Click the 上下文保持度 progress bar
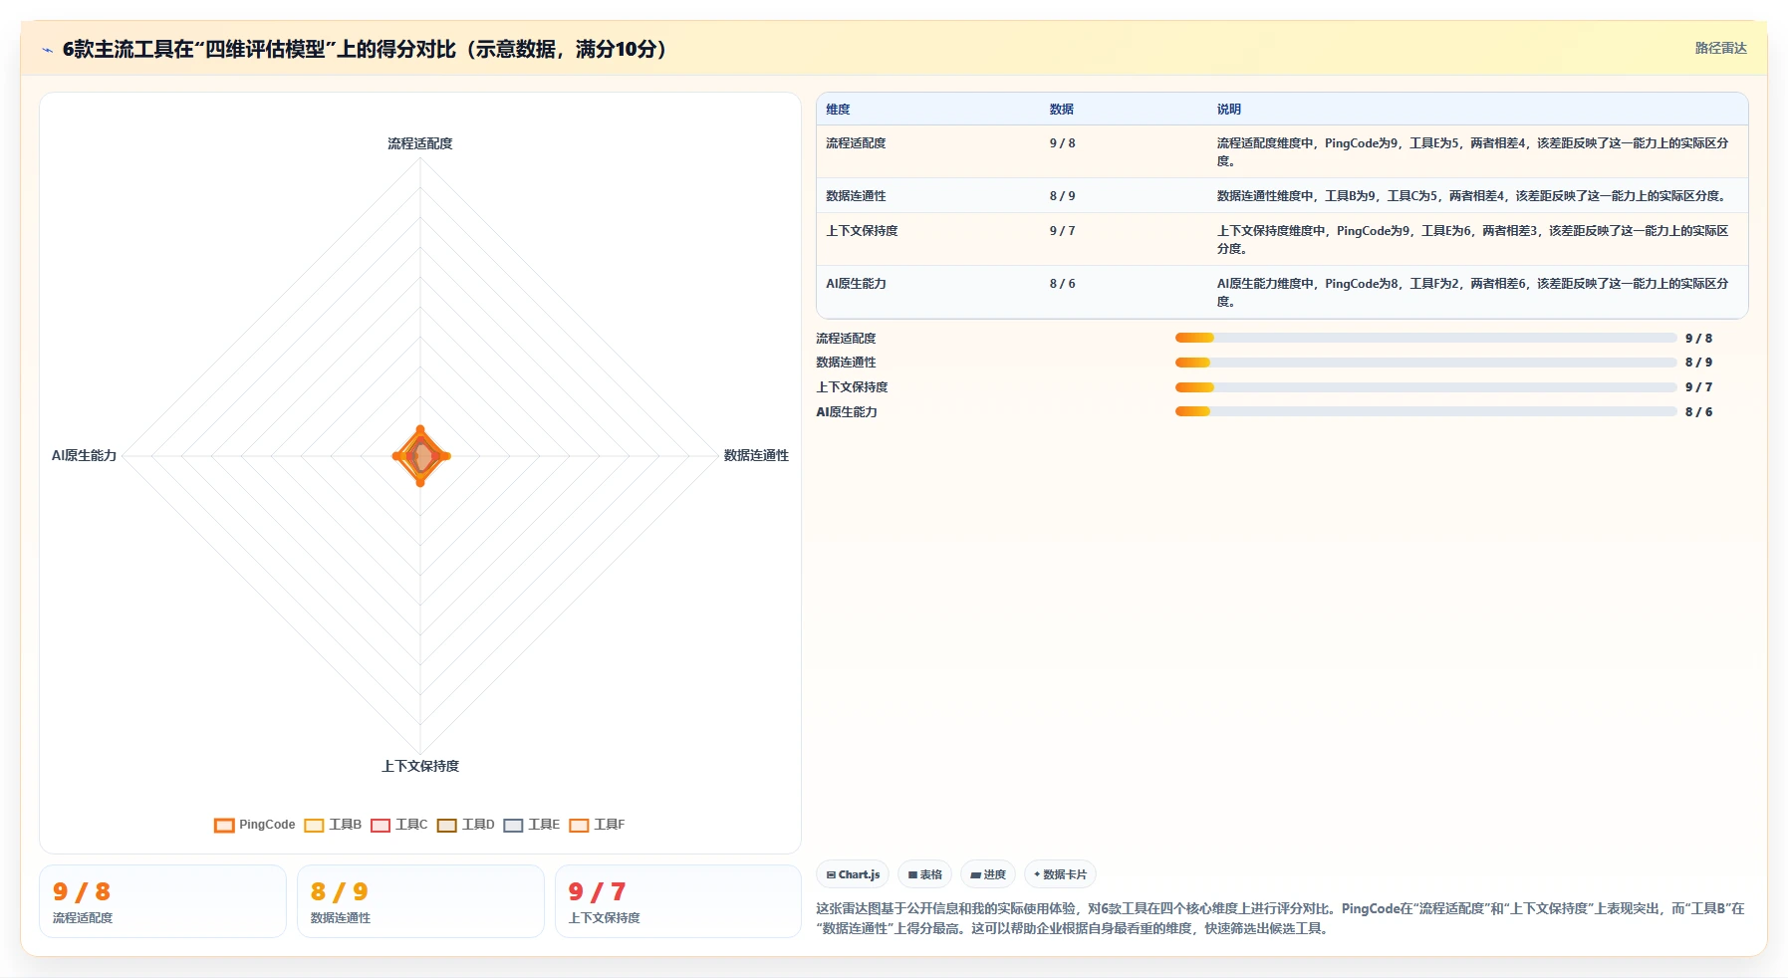This screenshot has height=978, width=1788. coord(1425,387)
